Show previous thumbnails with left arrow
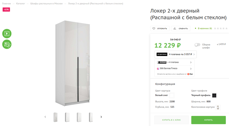The height and width of the screenshot is (126, 229). click(x=45, y=117)
